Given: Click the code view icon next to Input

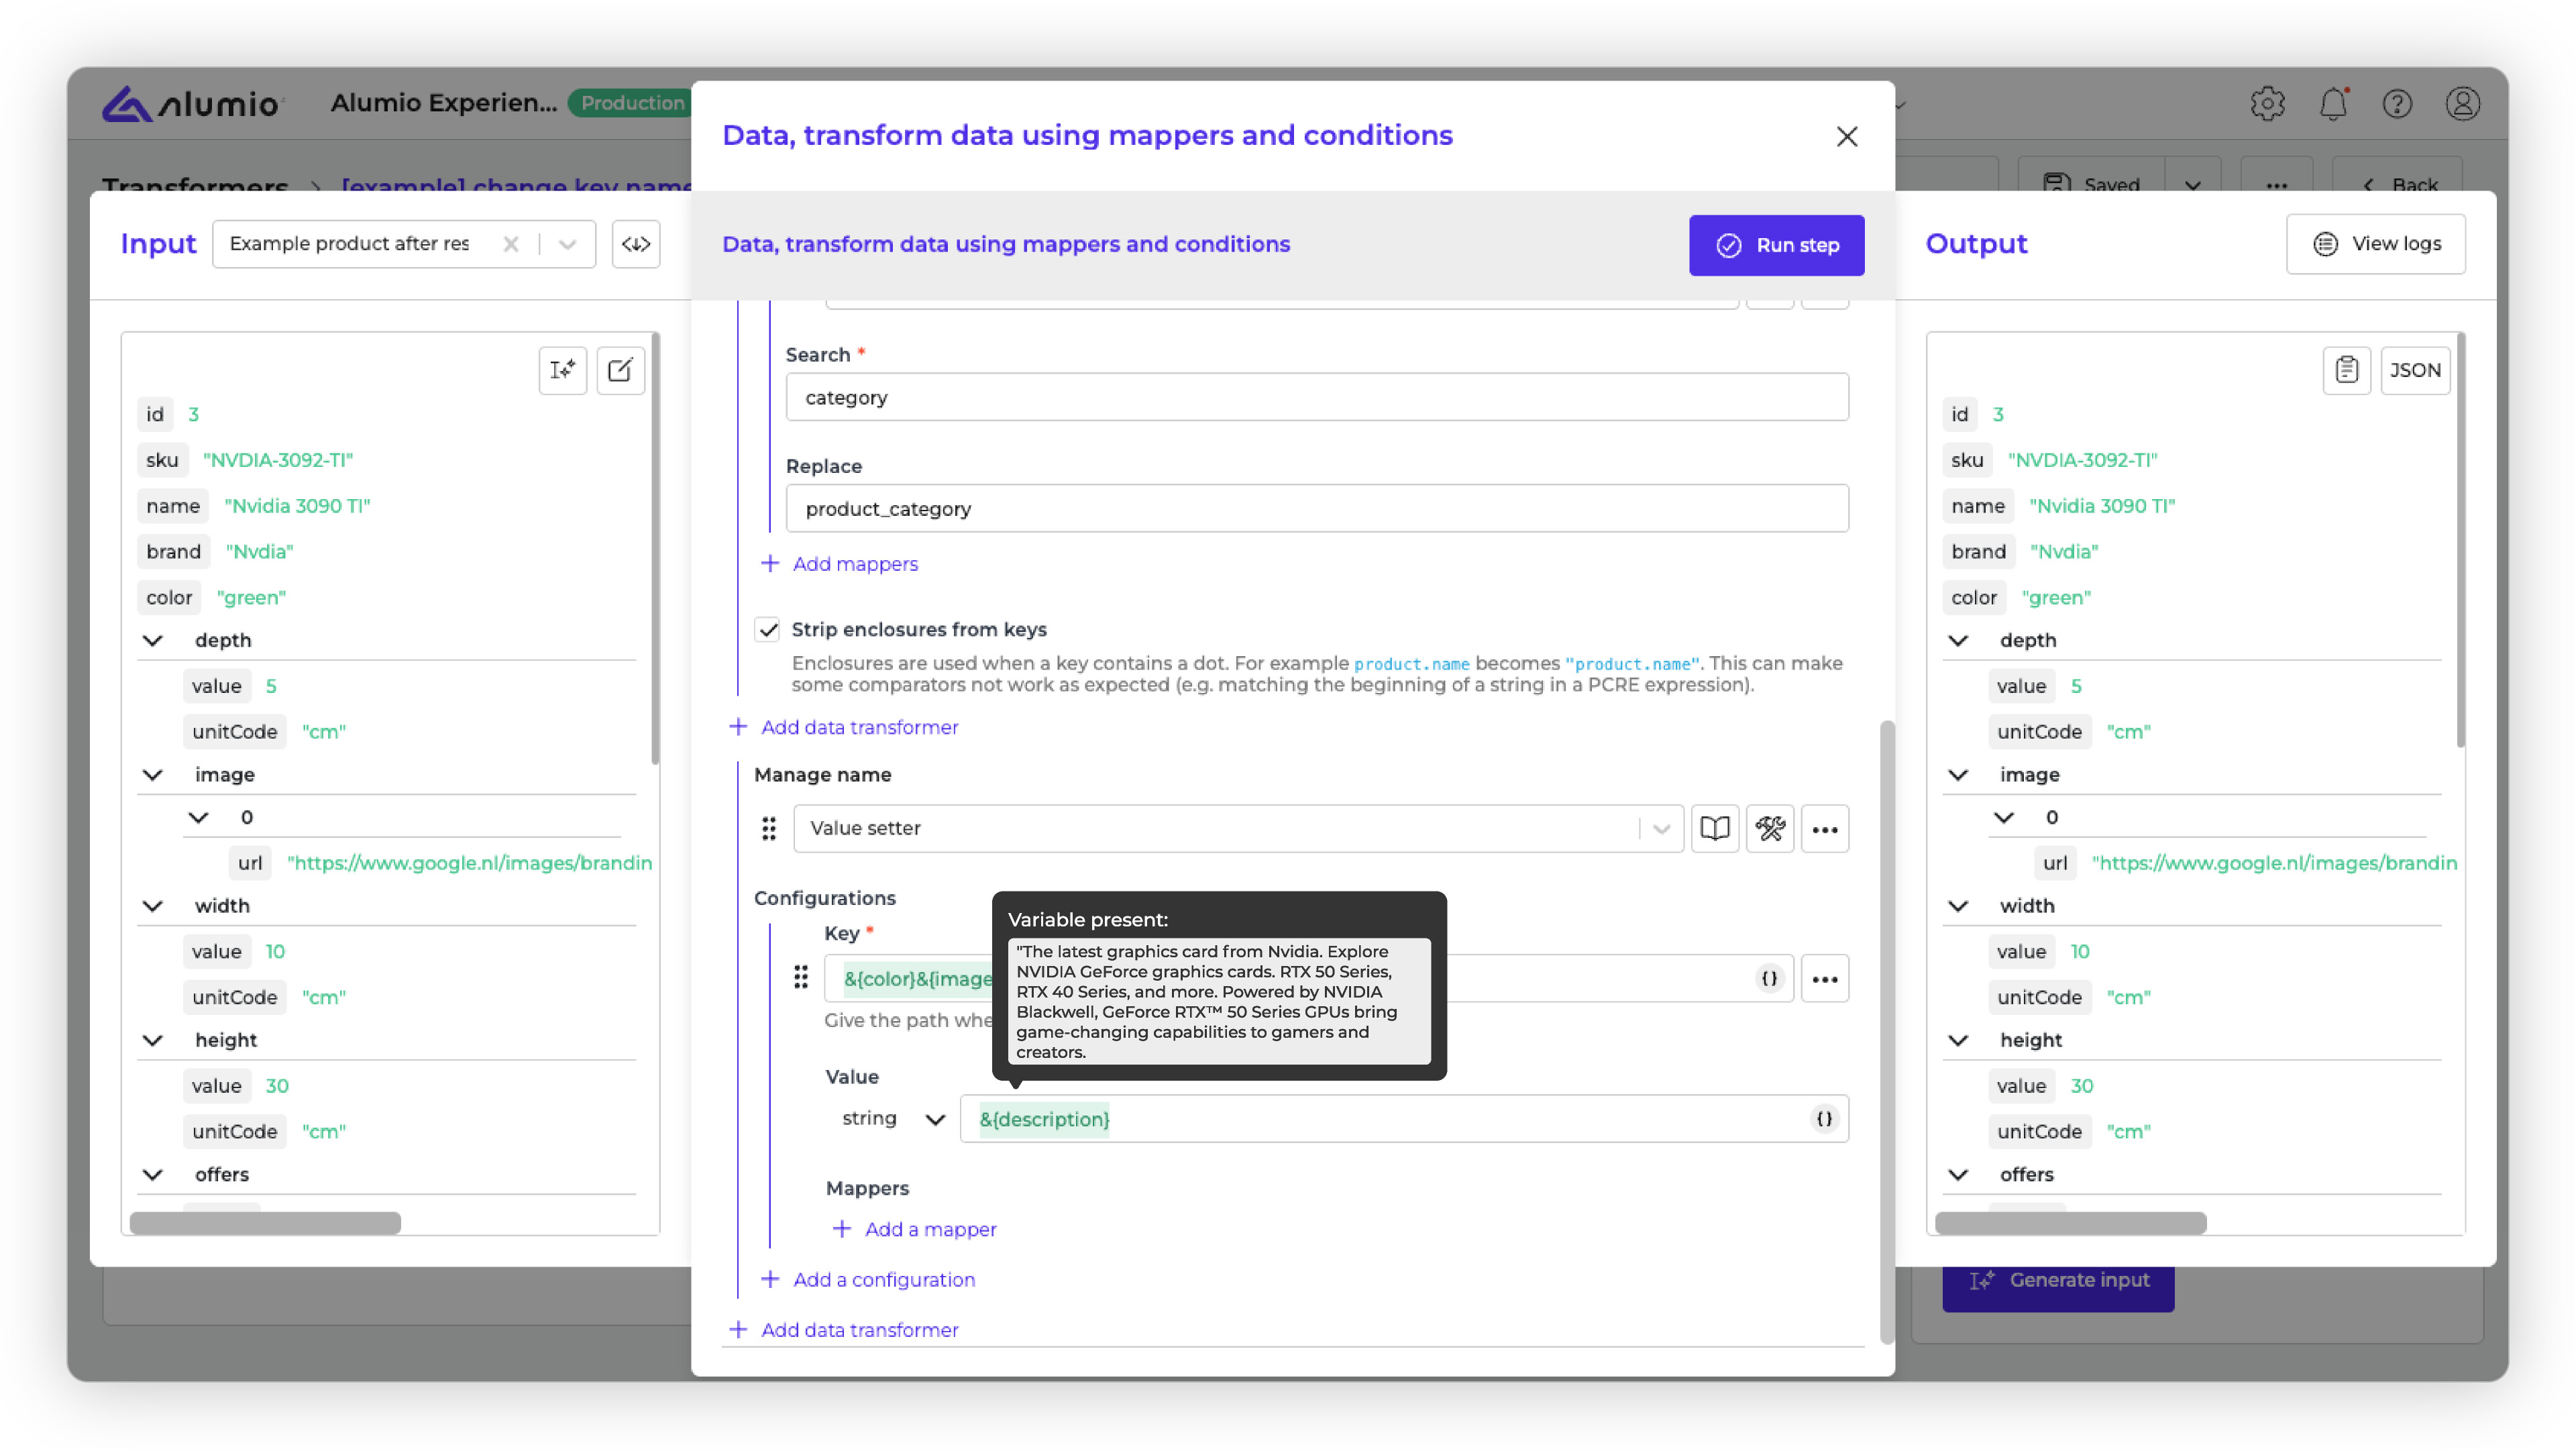Looking at the screenshot, I should (636, 244).
